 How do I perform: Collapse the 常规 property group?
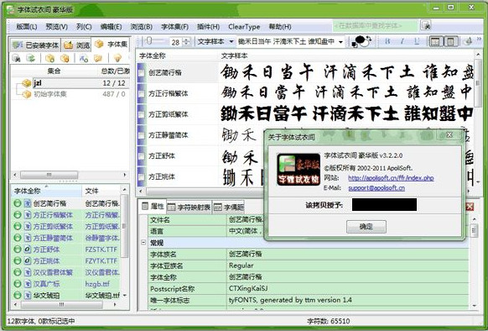coord(143,243)
